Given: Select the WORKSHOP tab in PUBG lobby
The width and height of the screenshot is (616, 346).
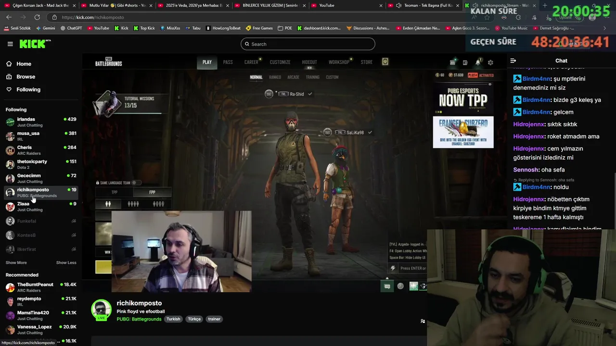Looking at the screenshot, I should pos(339,62).
